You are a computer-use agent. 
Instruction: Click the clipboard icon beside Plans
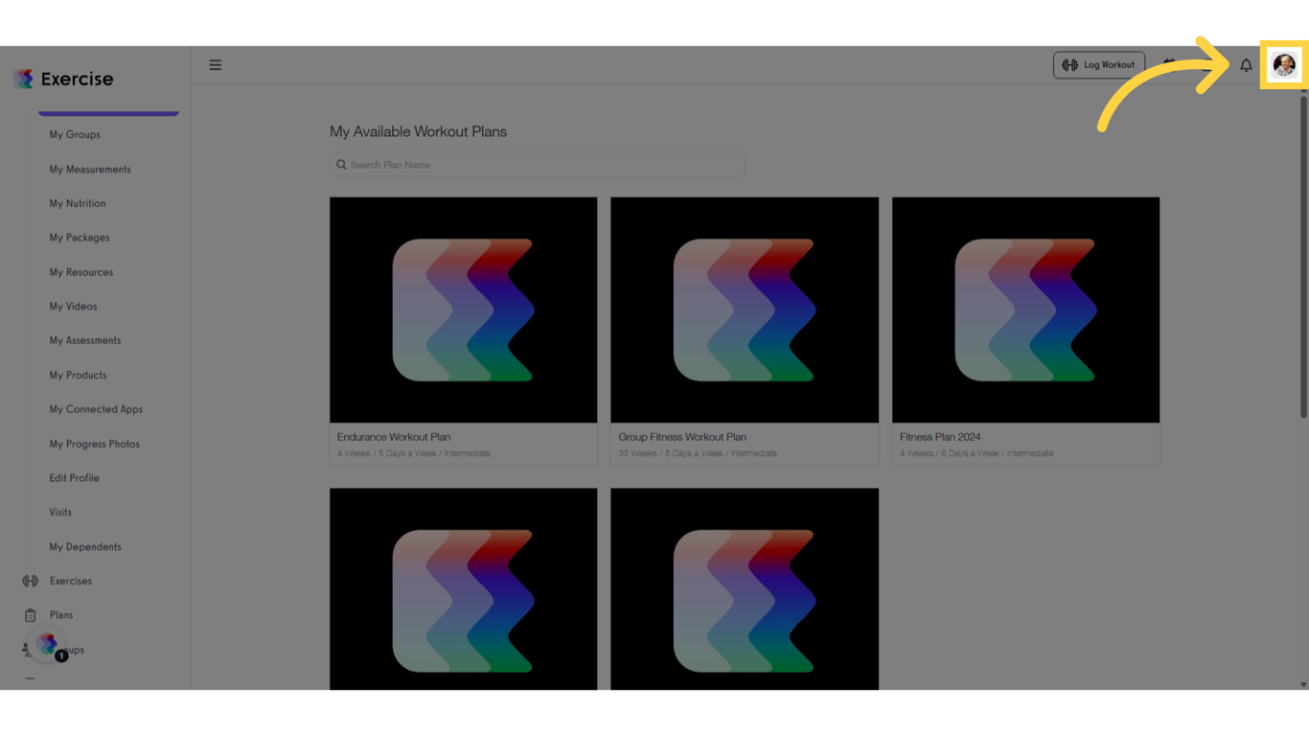click(x=31, y=615)
